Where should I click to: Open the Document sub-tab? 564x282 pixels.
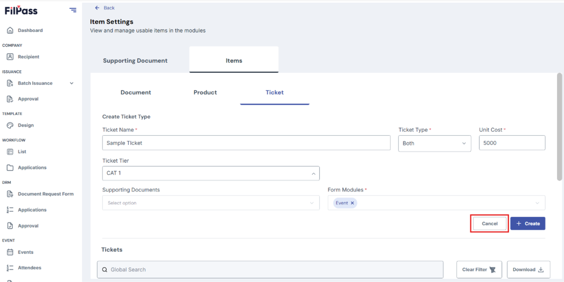point(136,92)
